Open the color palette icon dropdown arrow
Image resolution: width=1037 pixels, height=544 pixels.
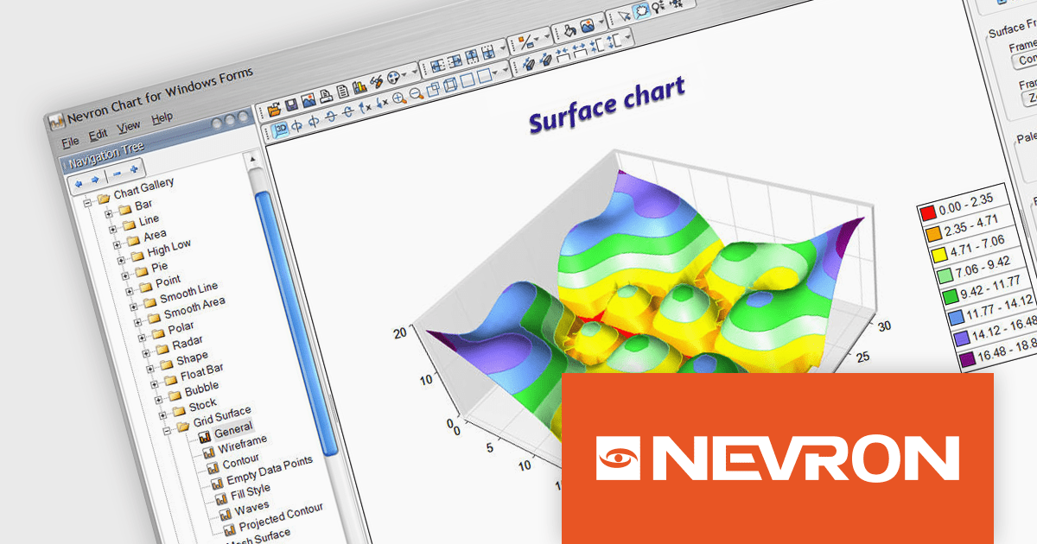(x=404, y=74)
